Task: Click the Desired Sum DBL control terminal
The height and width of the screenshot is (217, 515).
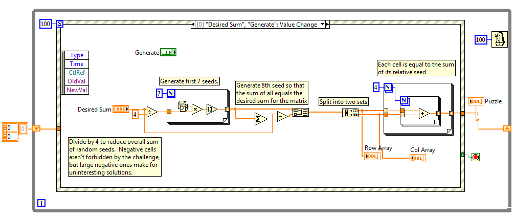Action: 121,109
